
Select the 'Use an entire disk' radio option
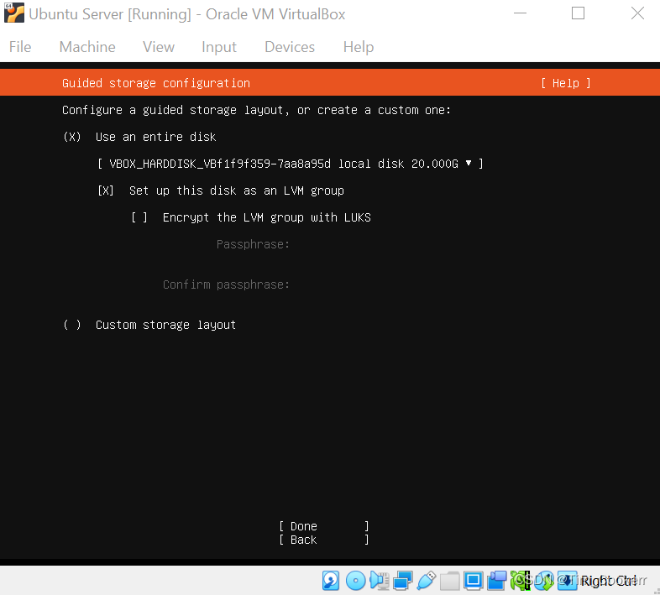point(72,137)
